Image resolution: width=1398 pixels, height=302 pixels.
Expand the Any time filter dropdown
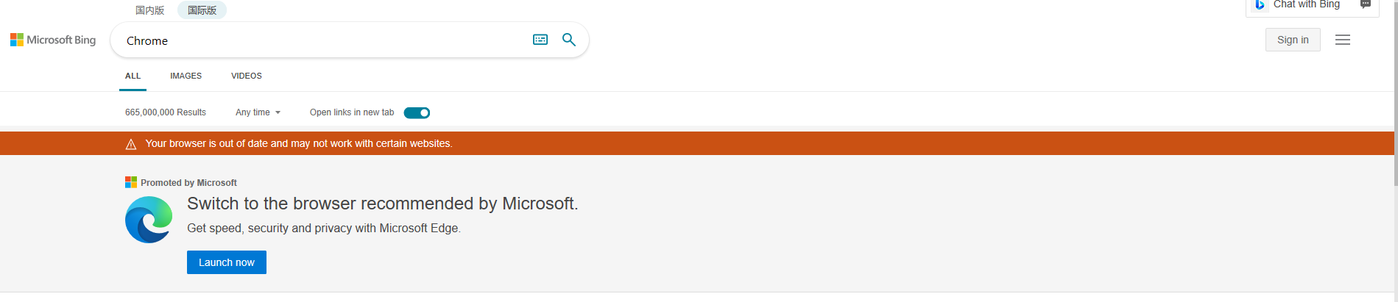(258, 112)
